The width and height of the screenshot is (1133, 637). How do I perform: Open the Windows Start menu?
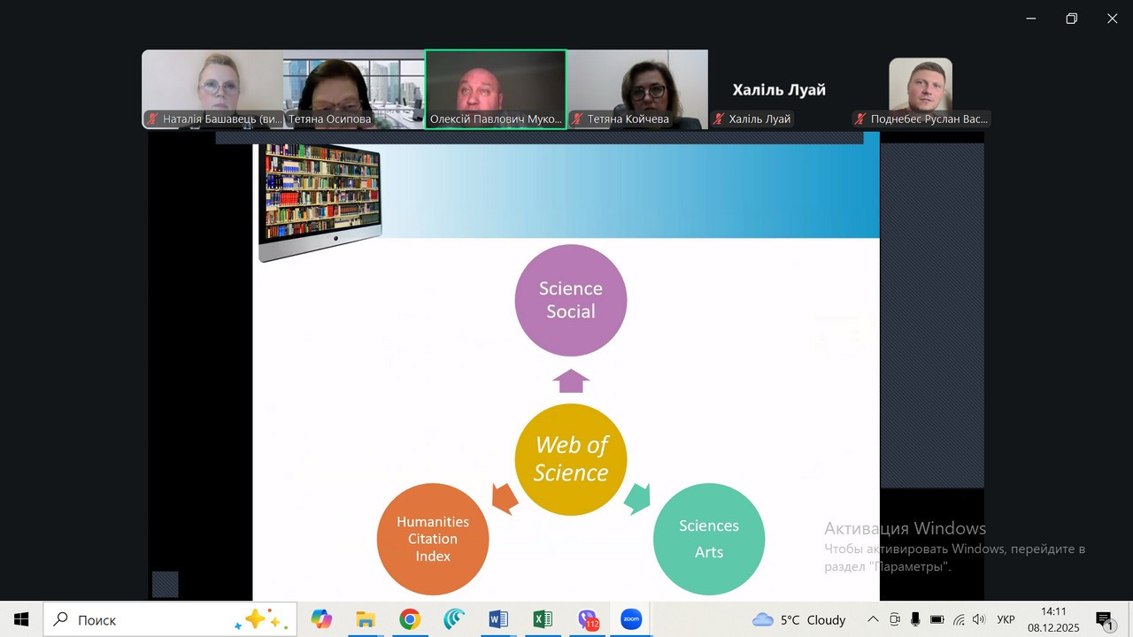(x=21, y=619)
